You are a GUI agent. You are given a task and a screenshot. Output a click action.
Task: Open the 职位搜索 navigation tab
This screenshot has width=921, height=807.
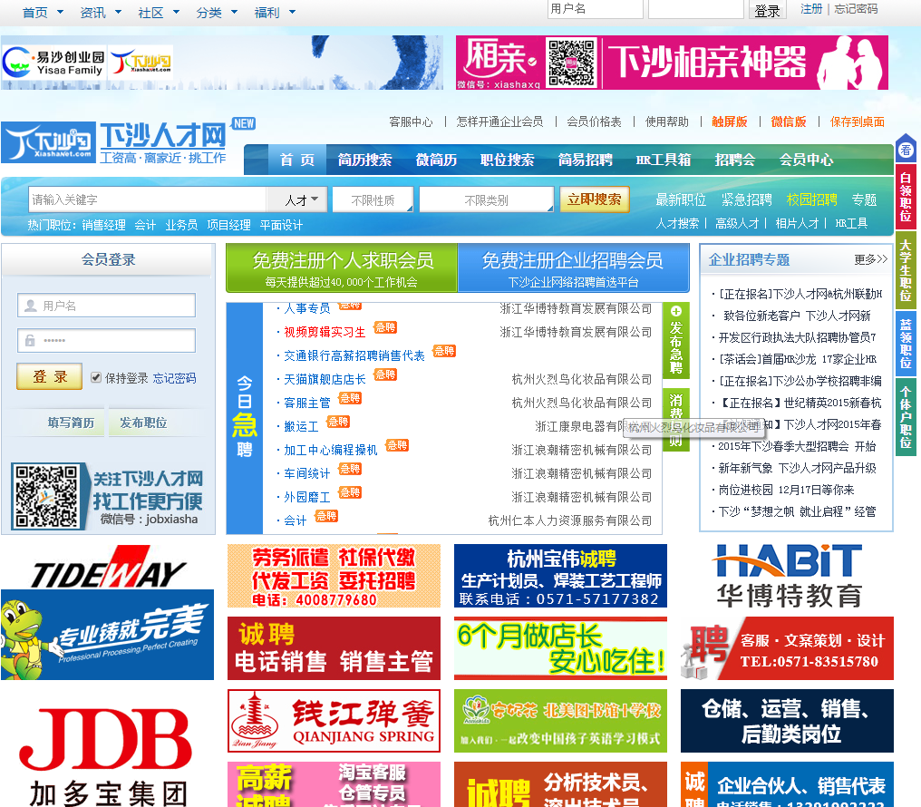coord(508,160)
